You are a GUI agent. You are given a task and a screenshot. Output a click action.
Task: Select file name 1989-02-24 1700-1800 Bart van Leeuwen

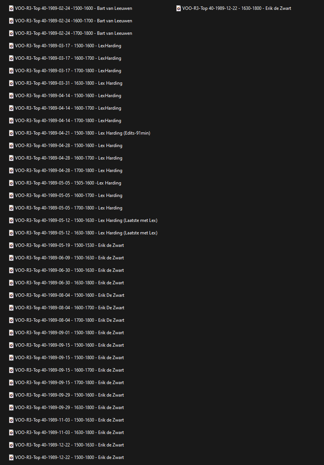[74, 33]
